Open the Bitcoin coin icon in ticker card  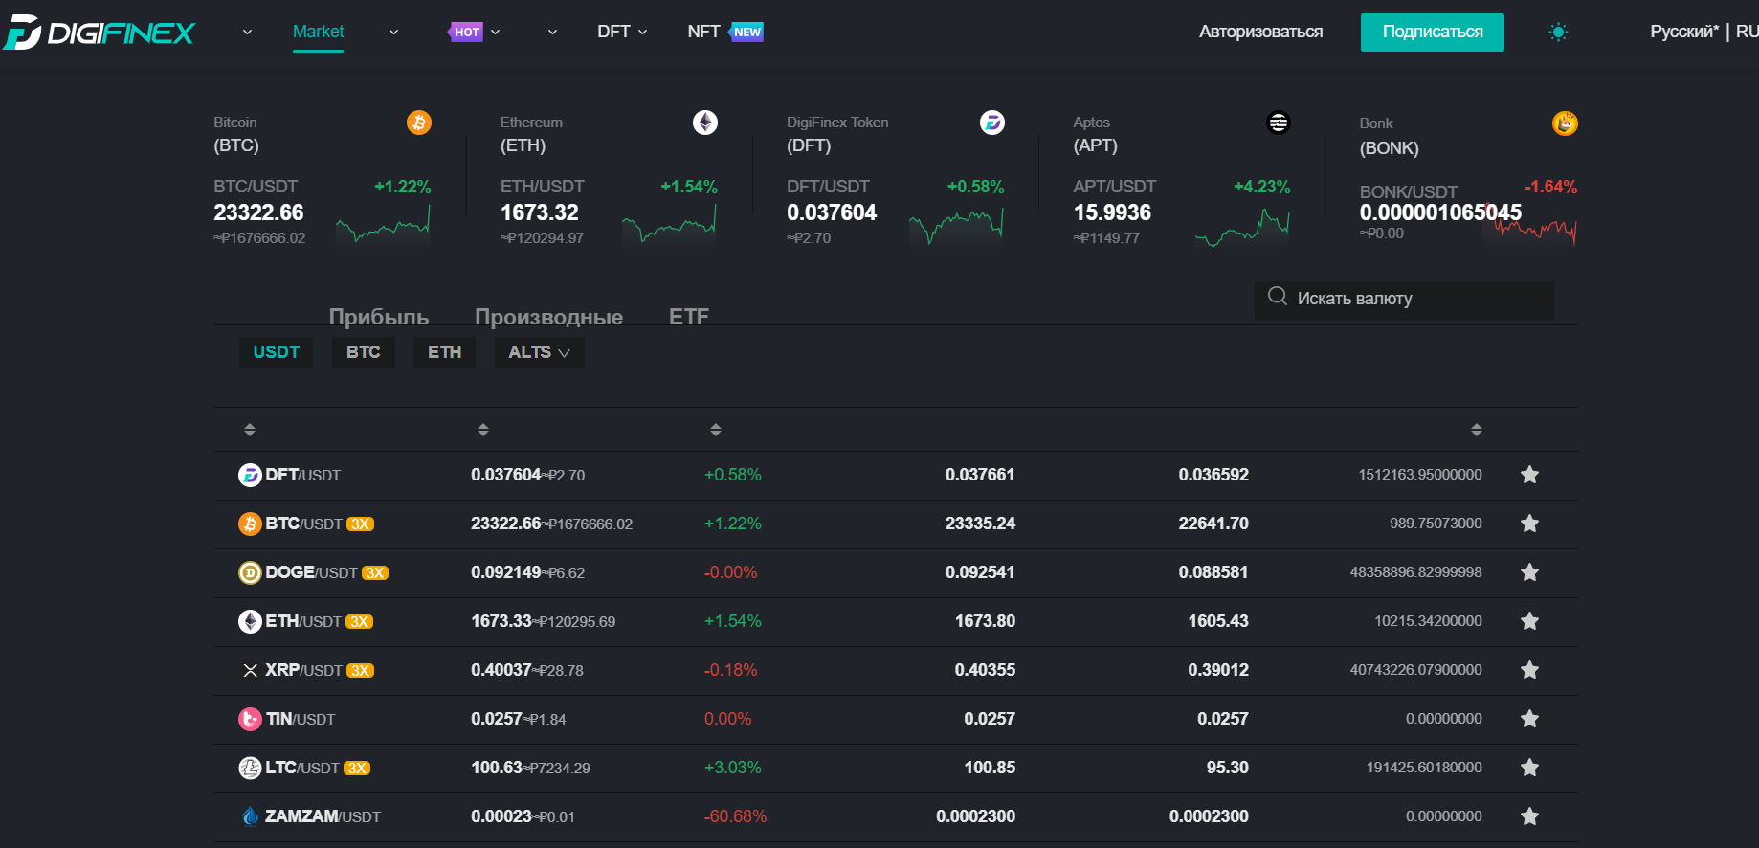point(419,123)
